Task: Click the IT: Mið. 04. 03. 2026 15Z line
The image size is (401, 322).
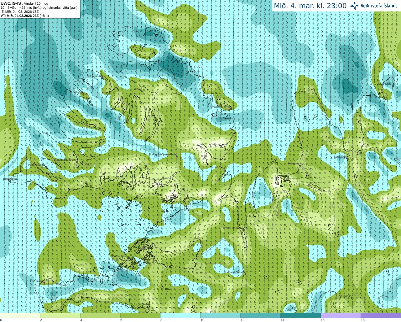Action: 20,12
